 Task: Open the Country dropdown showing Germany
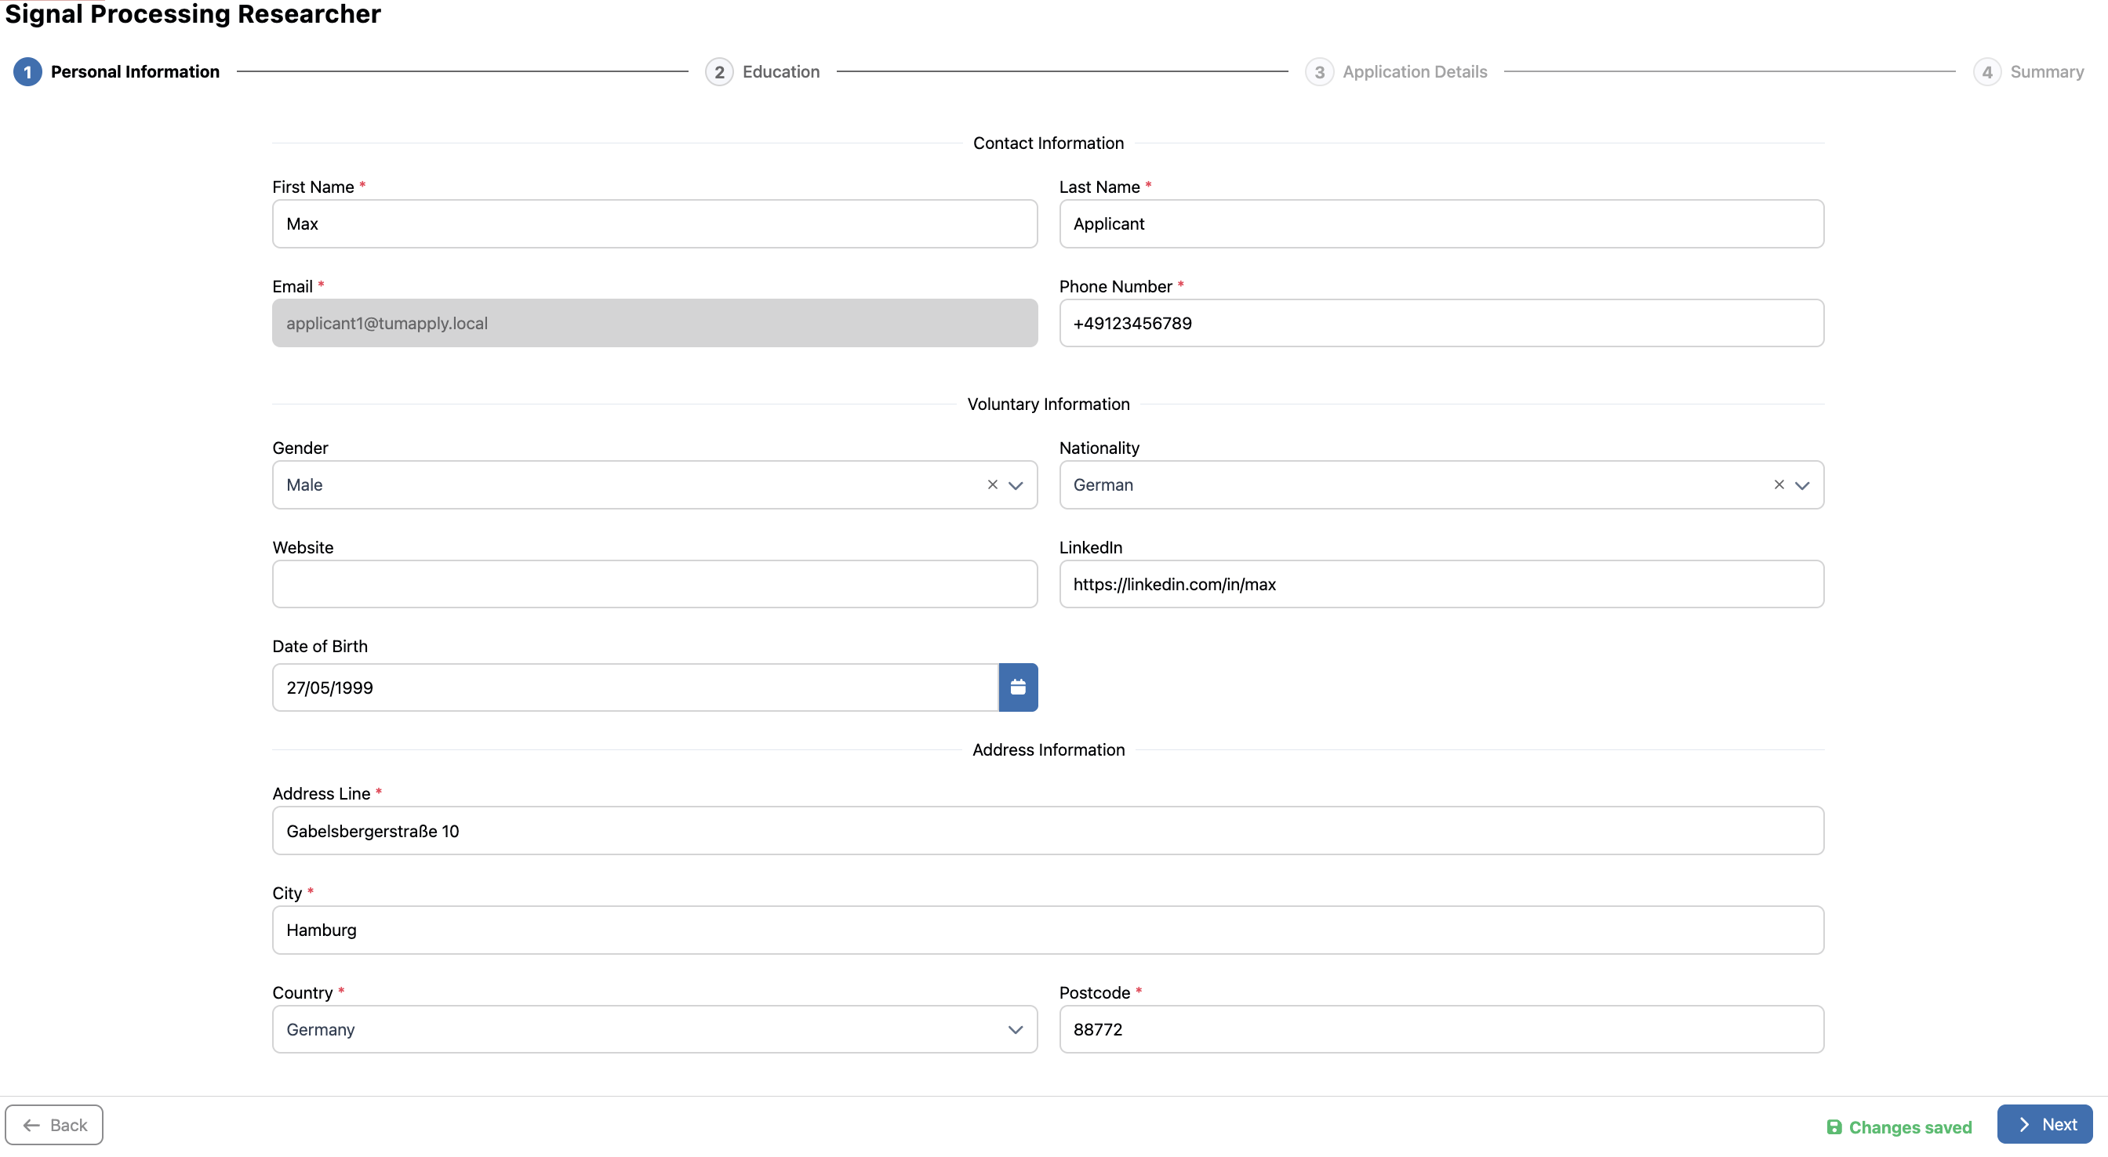(654, 1029)
